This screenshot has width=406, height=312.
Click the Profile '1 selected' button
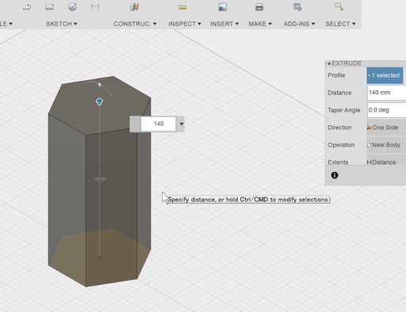[385, 75]
